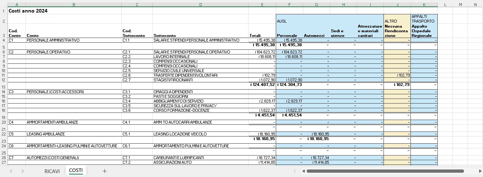The width and height of the screenshot is (483, 177).
Task: Click the 'ABBIGLIAMENTO DI SERVIZIO' cell
Action: [200, 101]
